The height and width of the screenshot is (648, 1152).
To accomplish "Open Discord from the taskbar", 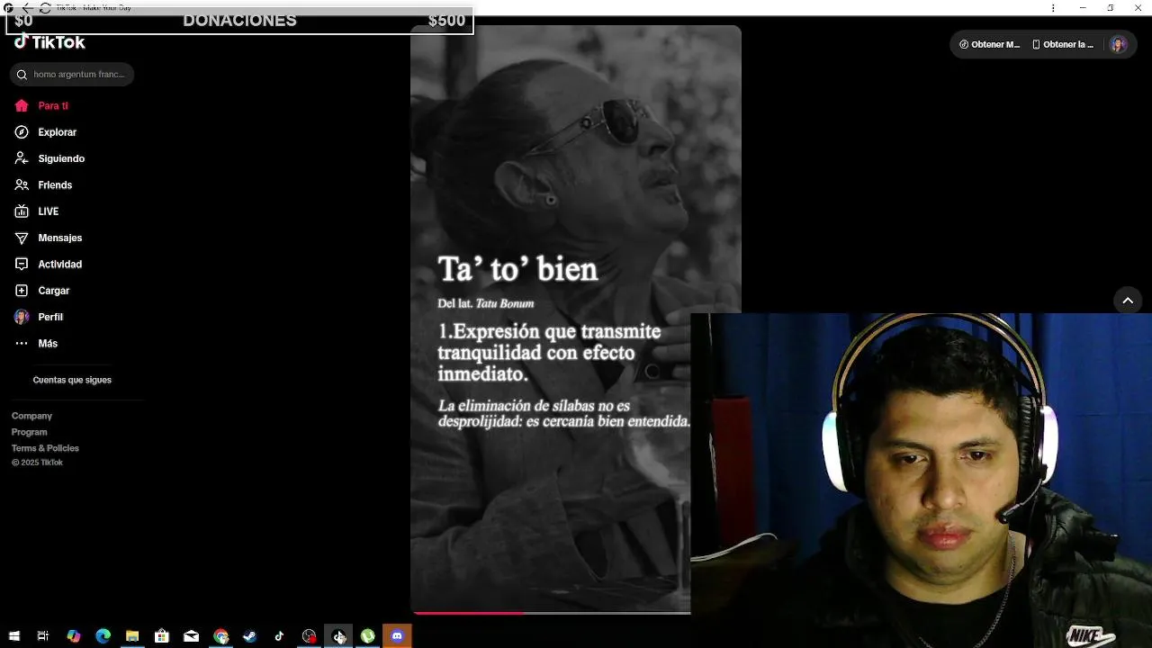I will (x=397, y=636).
